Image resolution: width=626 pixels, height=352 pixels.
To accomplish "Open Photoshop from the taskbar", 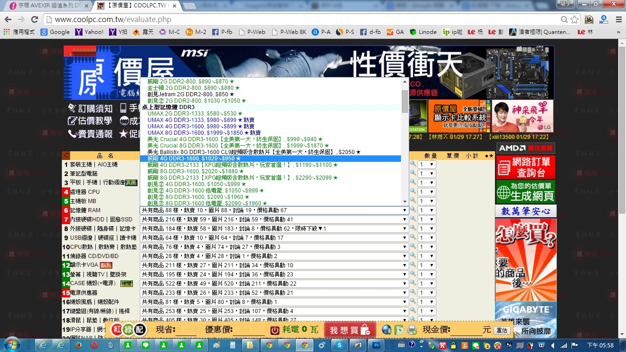I will (x=377, y=345).
